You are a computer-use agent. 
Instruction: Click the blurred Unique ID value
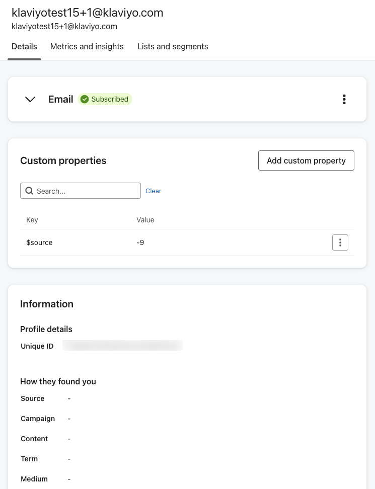(x=122, y=346)
